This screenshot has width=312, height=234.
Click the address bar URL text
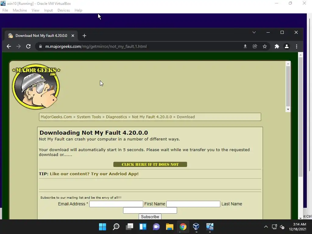point(96,46)
